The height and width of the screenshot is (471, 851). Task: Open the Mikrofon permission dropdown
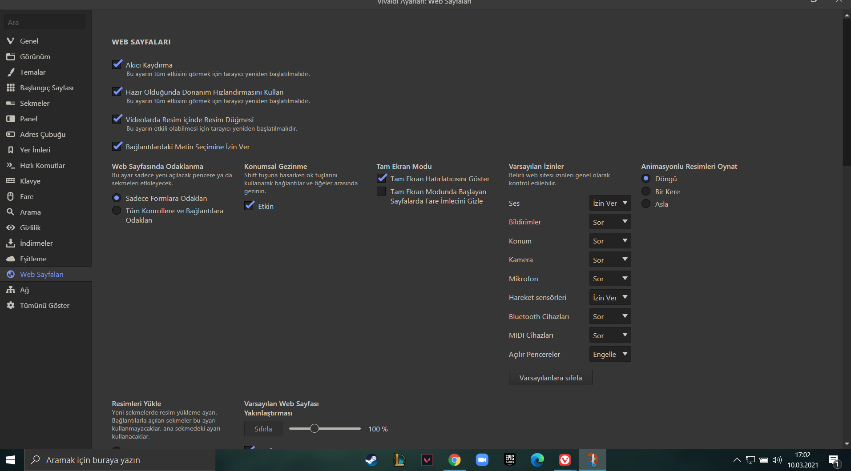coord(610,279)
